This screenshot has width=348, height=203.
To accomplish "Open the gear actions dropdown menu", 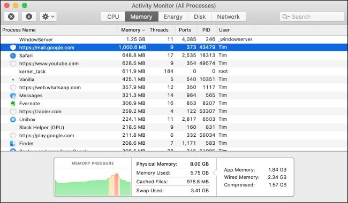I will coord(48,17).
